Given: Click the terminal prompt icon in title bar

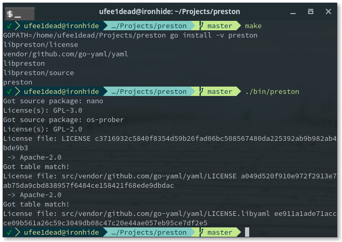Looking at the screenshot, I should (20, 14).
